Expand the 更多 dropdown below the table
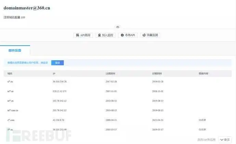The width and height of the screenshot is (236, 144). [x=225, y=140]
